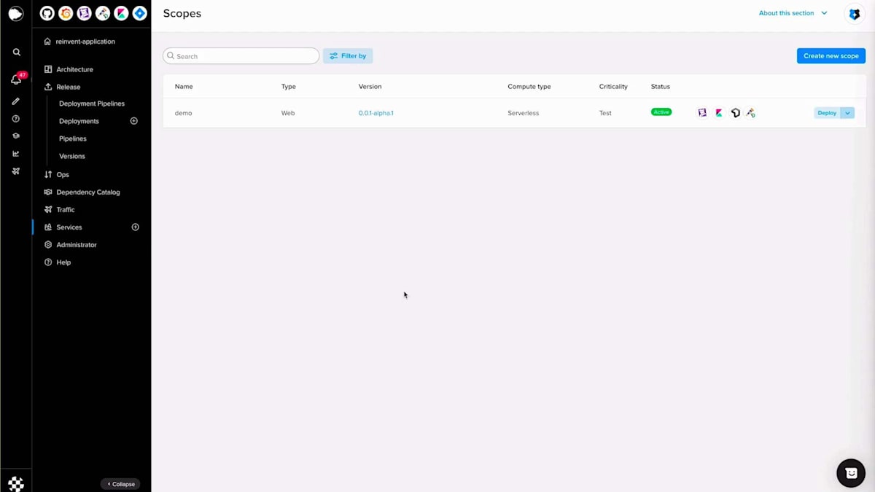The width and height of the screenshot is (875, 492).
Task: Open Deployments in the sidebar
Action: [79, 121]
